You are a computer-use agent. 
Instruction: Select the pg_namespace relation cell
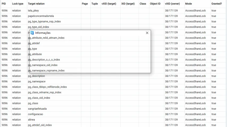(x=54, y=81)
